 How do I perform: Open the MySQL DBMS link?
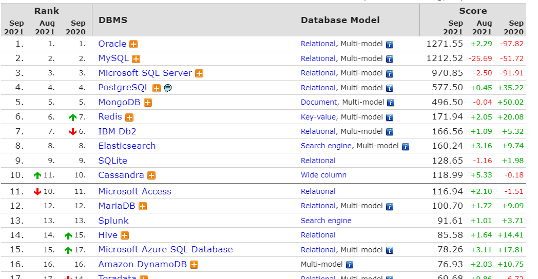tap(113, 58)
